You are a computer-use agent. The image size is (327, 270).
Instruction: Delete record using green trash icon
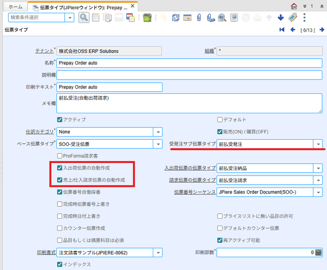point(147,18)
